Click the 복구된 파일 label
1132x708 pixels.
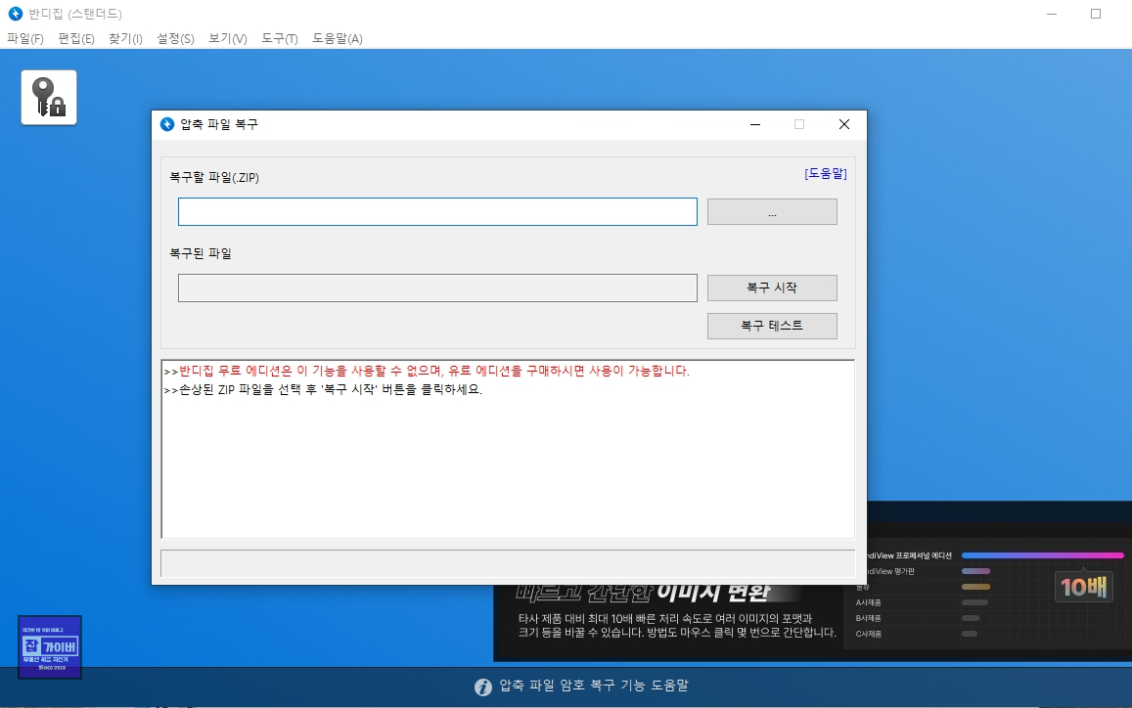tap(201, 254)
